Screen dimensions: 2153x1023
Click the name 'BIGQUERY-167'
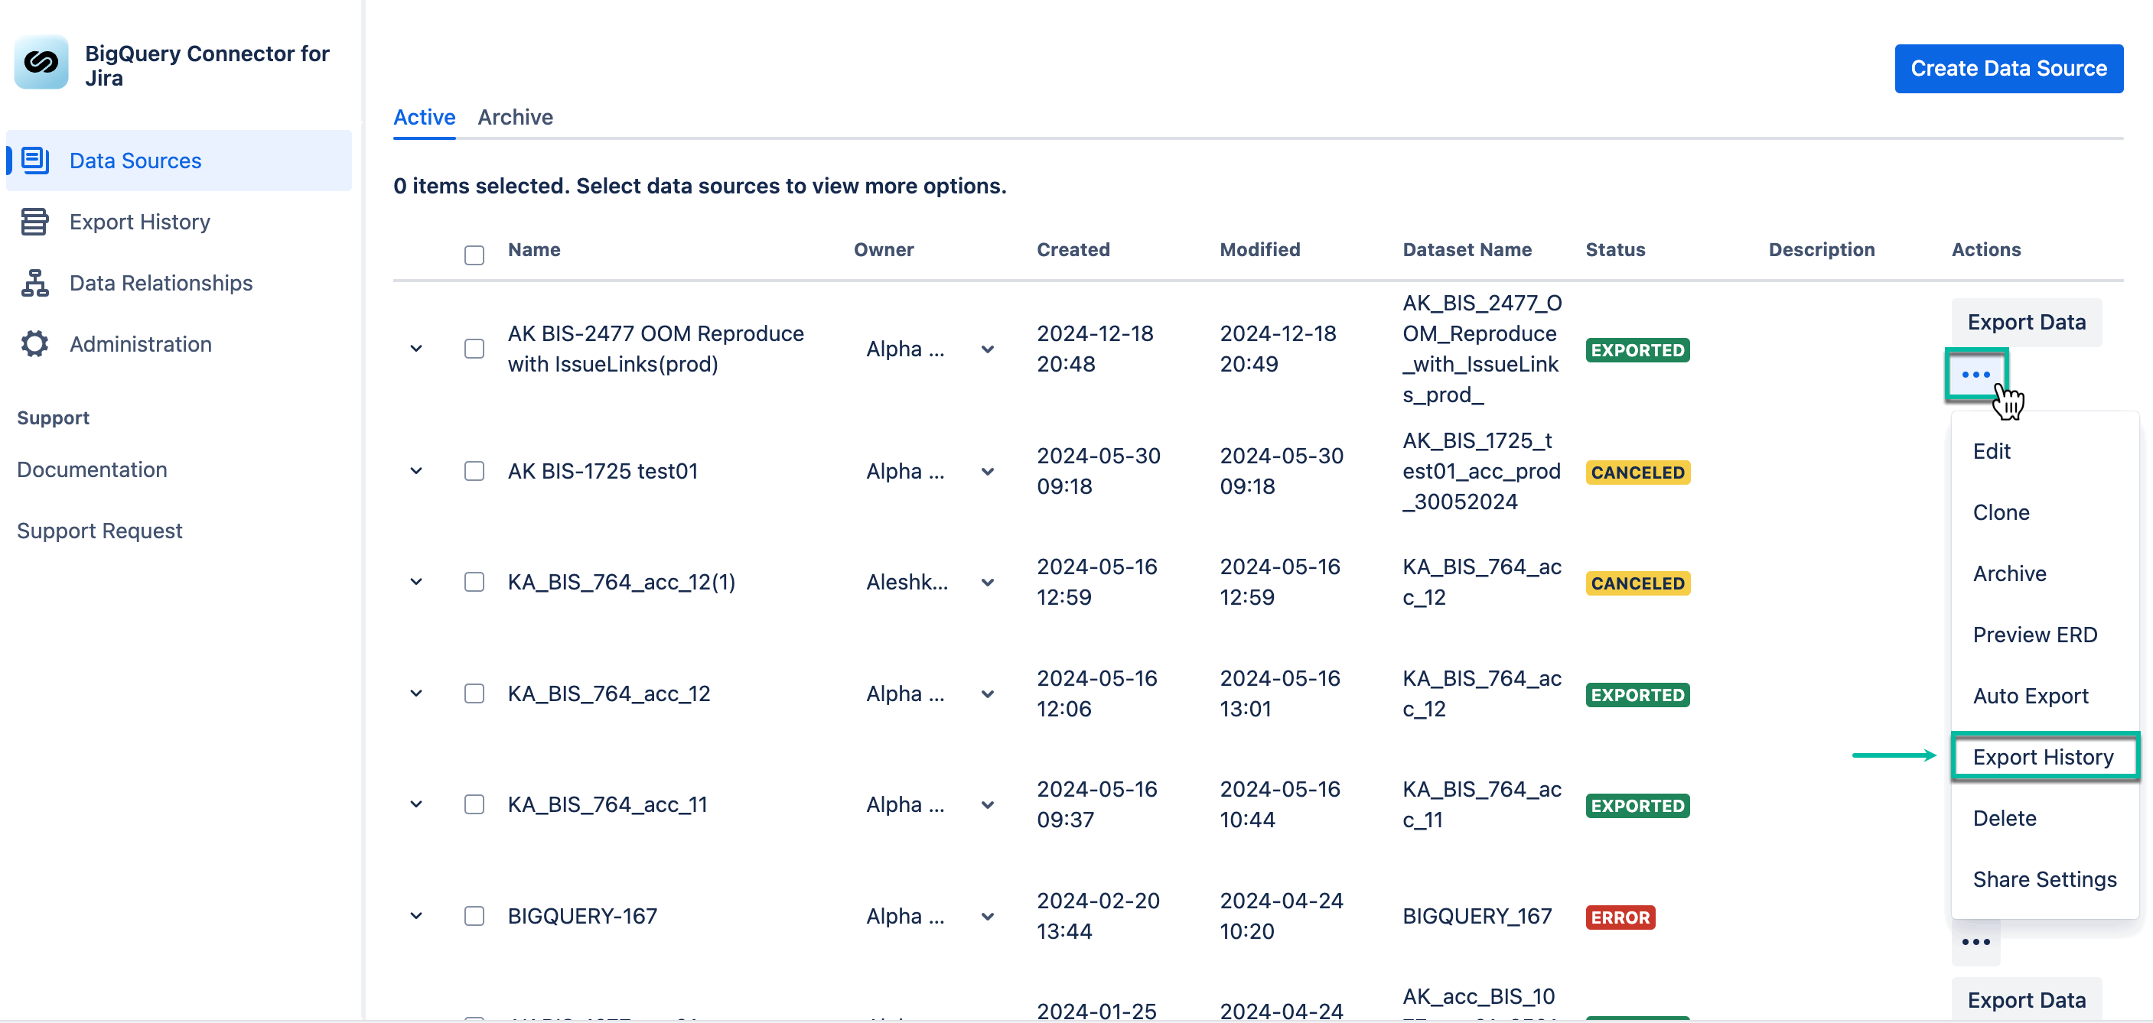coord(582,916)
